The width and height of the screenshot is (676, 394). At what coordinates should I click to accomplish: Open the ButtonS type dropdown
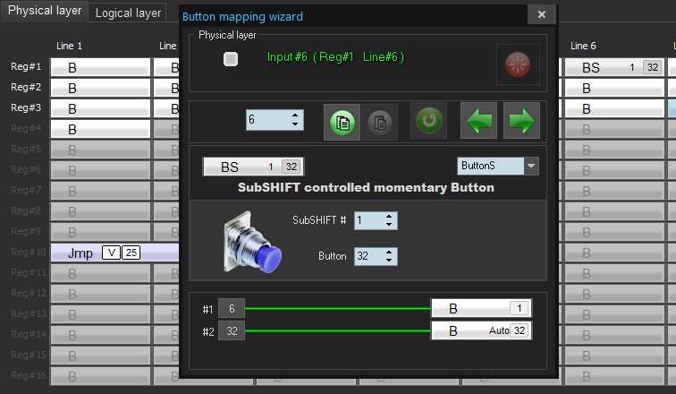coord(532,166)
